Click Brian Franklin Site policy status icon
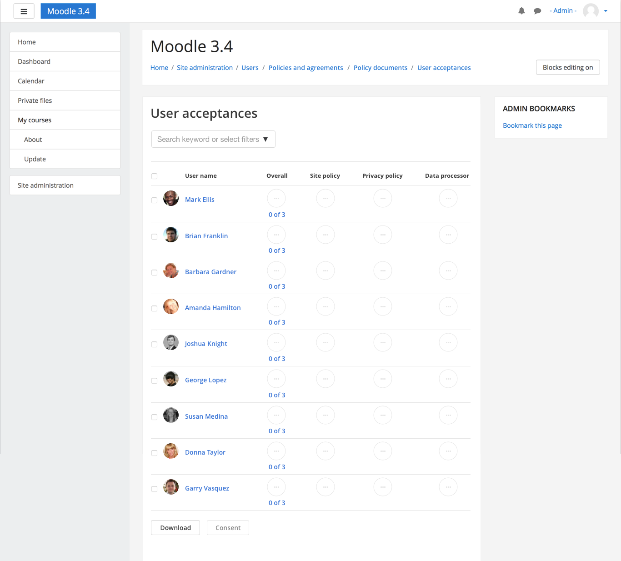Image resolution: width=621 pixels, height=561 pixels. click(x=326, y=235)
